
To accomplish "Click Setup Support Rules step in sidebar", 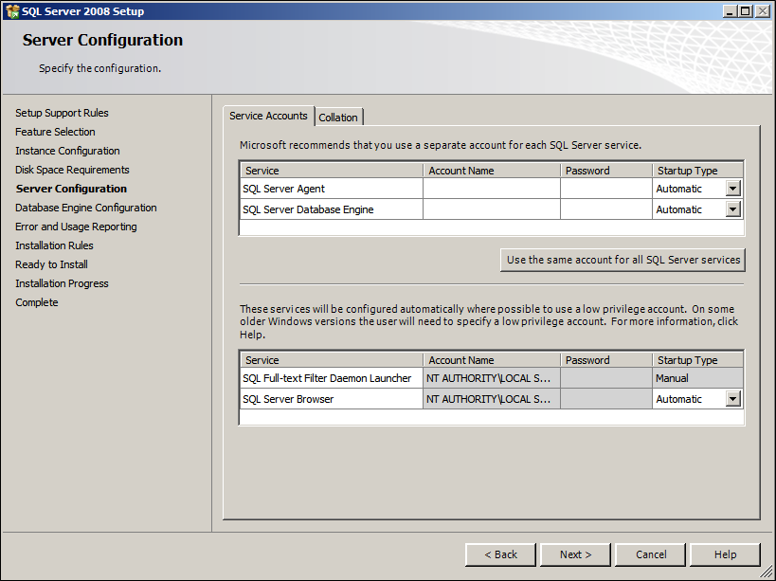I will pos(62,113).
